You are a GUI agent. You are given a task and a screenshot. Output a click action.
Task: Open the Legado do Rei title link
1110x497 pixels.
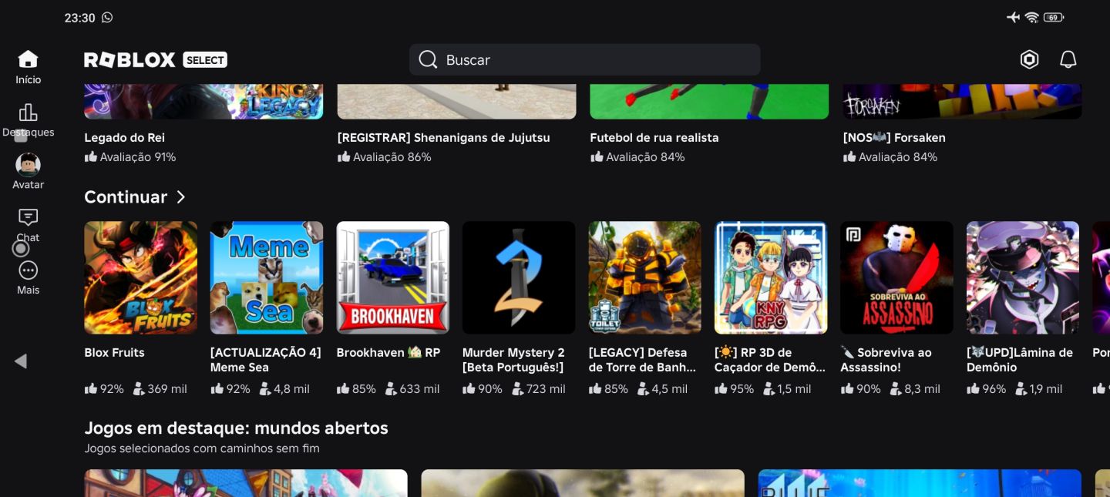pos(124,138)
